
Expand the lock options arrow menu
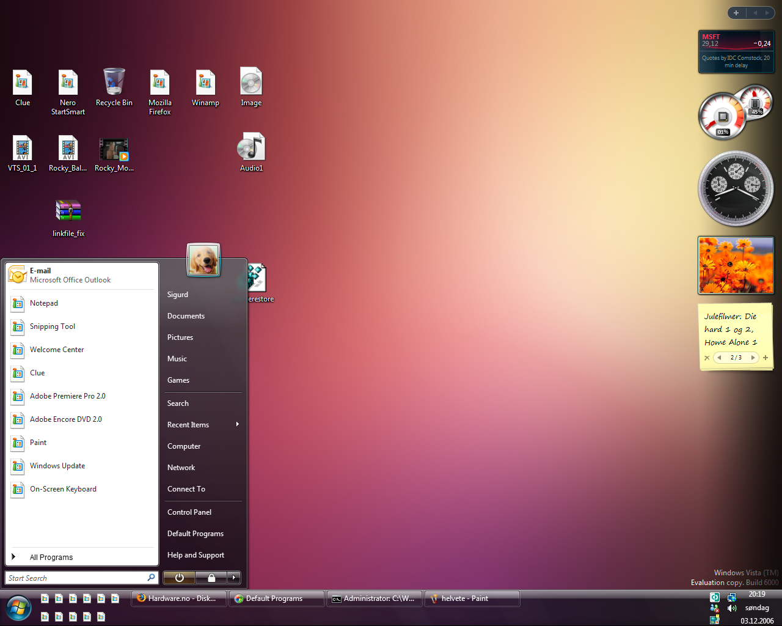coord(234,578)
